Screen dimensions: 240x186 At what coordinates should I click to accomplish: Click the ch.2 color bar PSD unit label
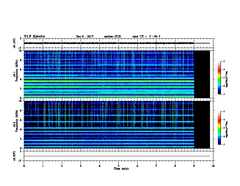[x=227, y=129]
